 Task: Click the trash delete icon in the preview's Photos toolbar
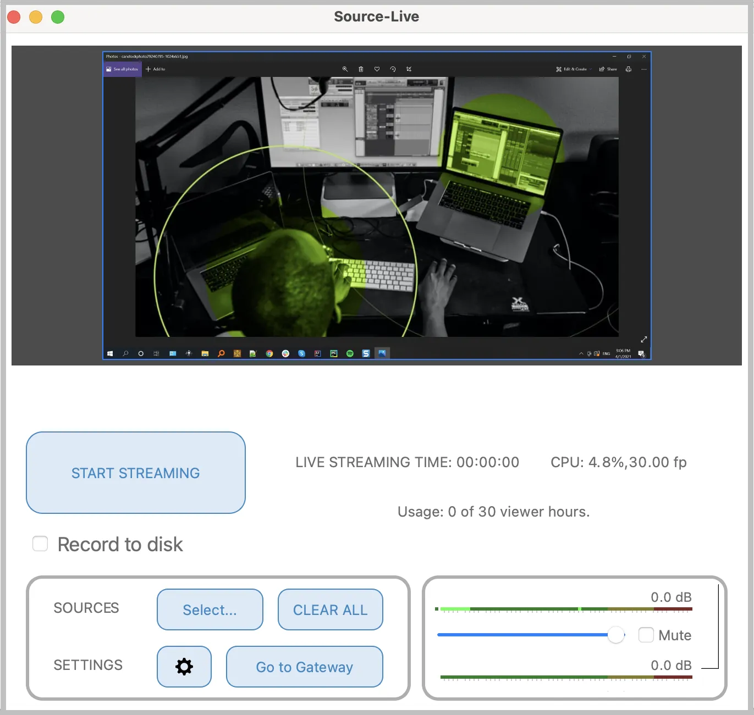361,69
